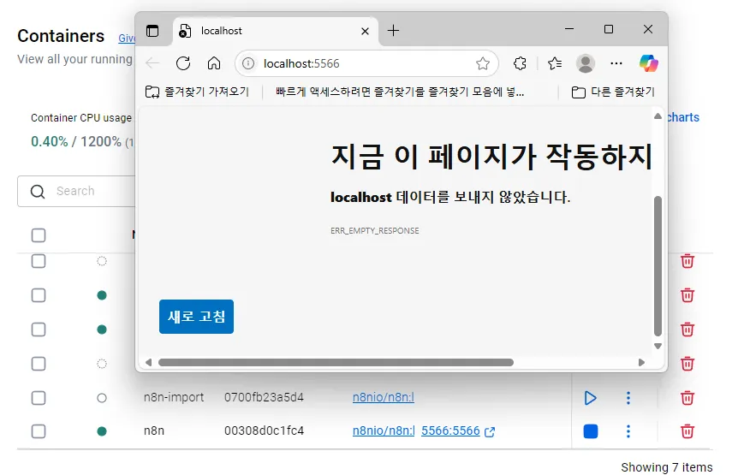Screen dimensions: 732x475
Task: Open more actions for n8n container
Action: point(628,431)
